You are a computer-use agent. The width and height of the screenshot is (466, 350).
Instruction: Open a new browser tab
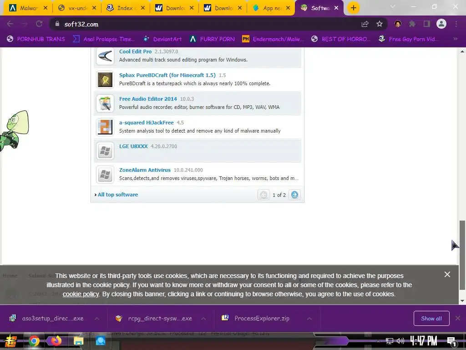(x=353, y=8)
